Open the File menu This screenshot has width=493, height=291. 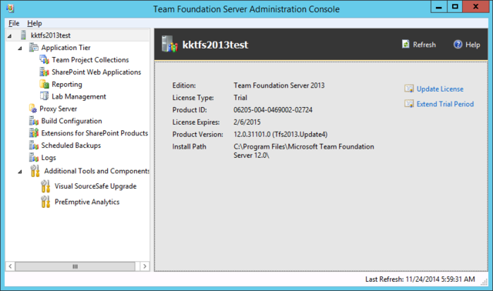pyautogui.click(x=14, y=23)
